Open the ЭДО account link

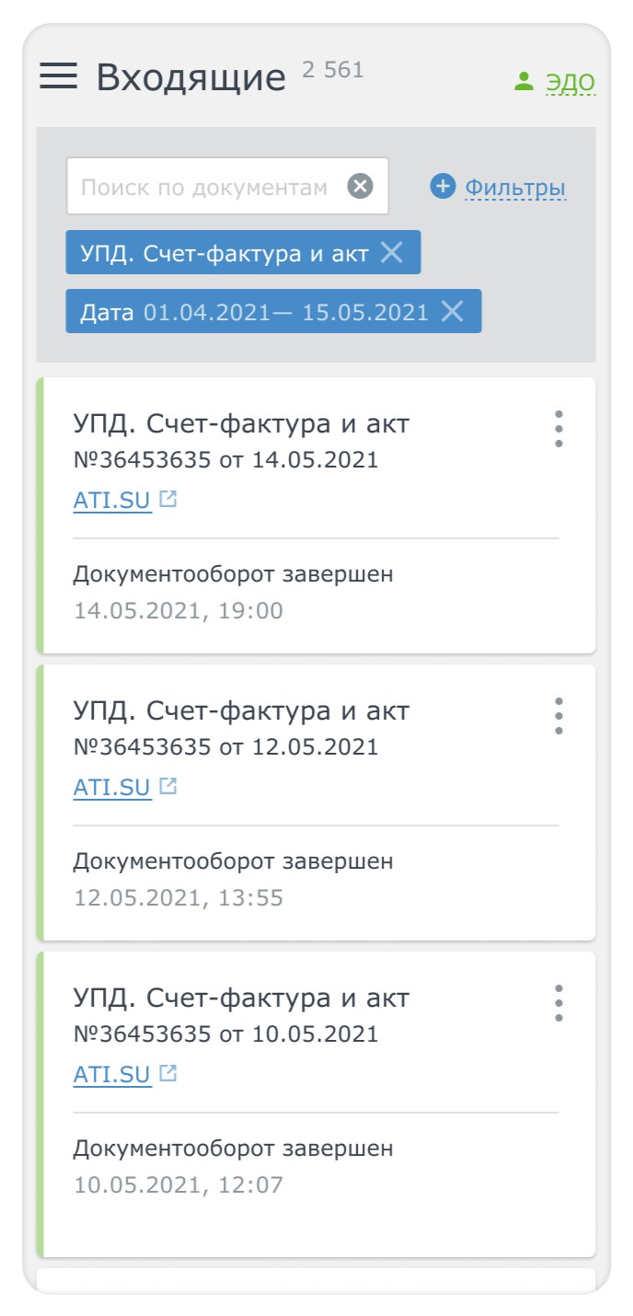pyautogui.click(x=570, y=83)
